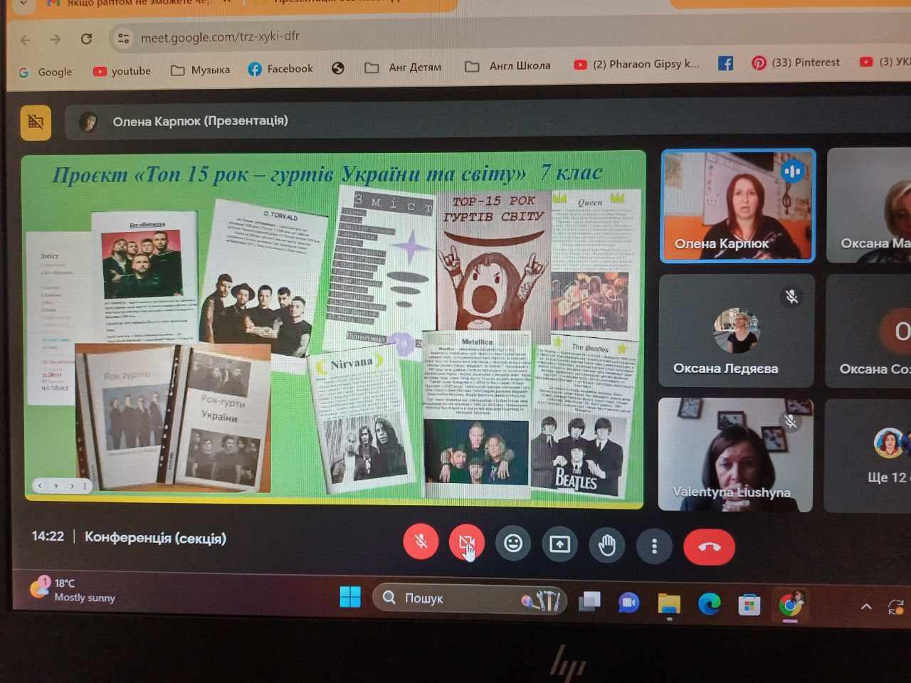The width and height of the screenshot is (911, 683).
Task: Open Task View on the taskbar
Action: pyautogui.click(x=589, y=602)
